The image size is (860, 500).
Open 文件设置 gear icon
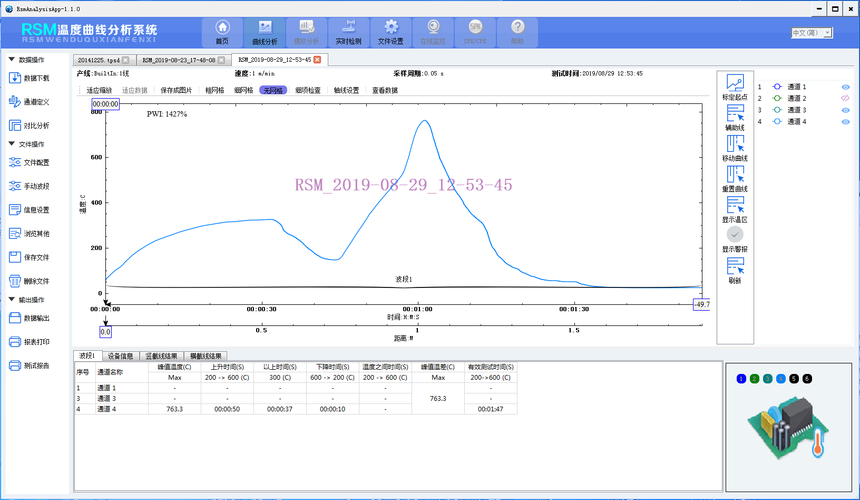(x=391, y=27)
